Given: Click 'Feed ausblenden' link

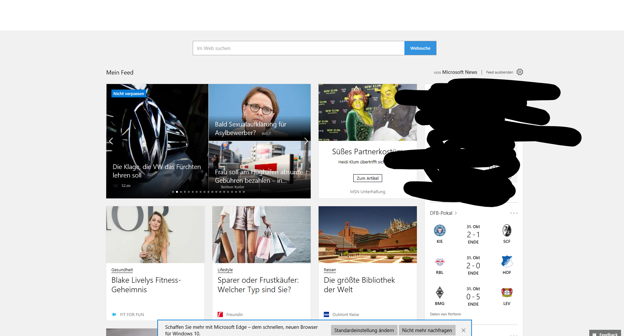Looking at the screenshot, I should 499,72.
